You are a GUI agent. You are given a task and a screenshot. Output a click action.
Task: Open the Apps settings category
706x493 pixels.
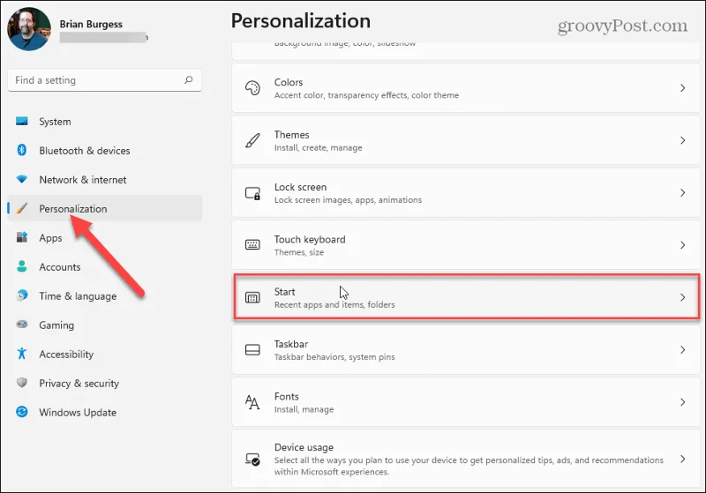click(x=104, y=237)
